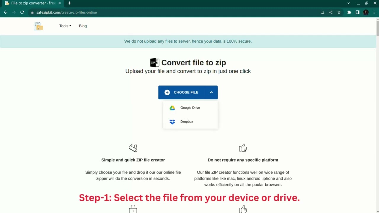Go back with the browser back arrow
This screenshot has width=379, height=213.
5,12
